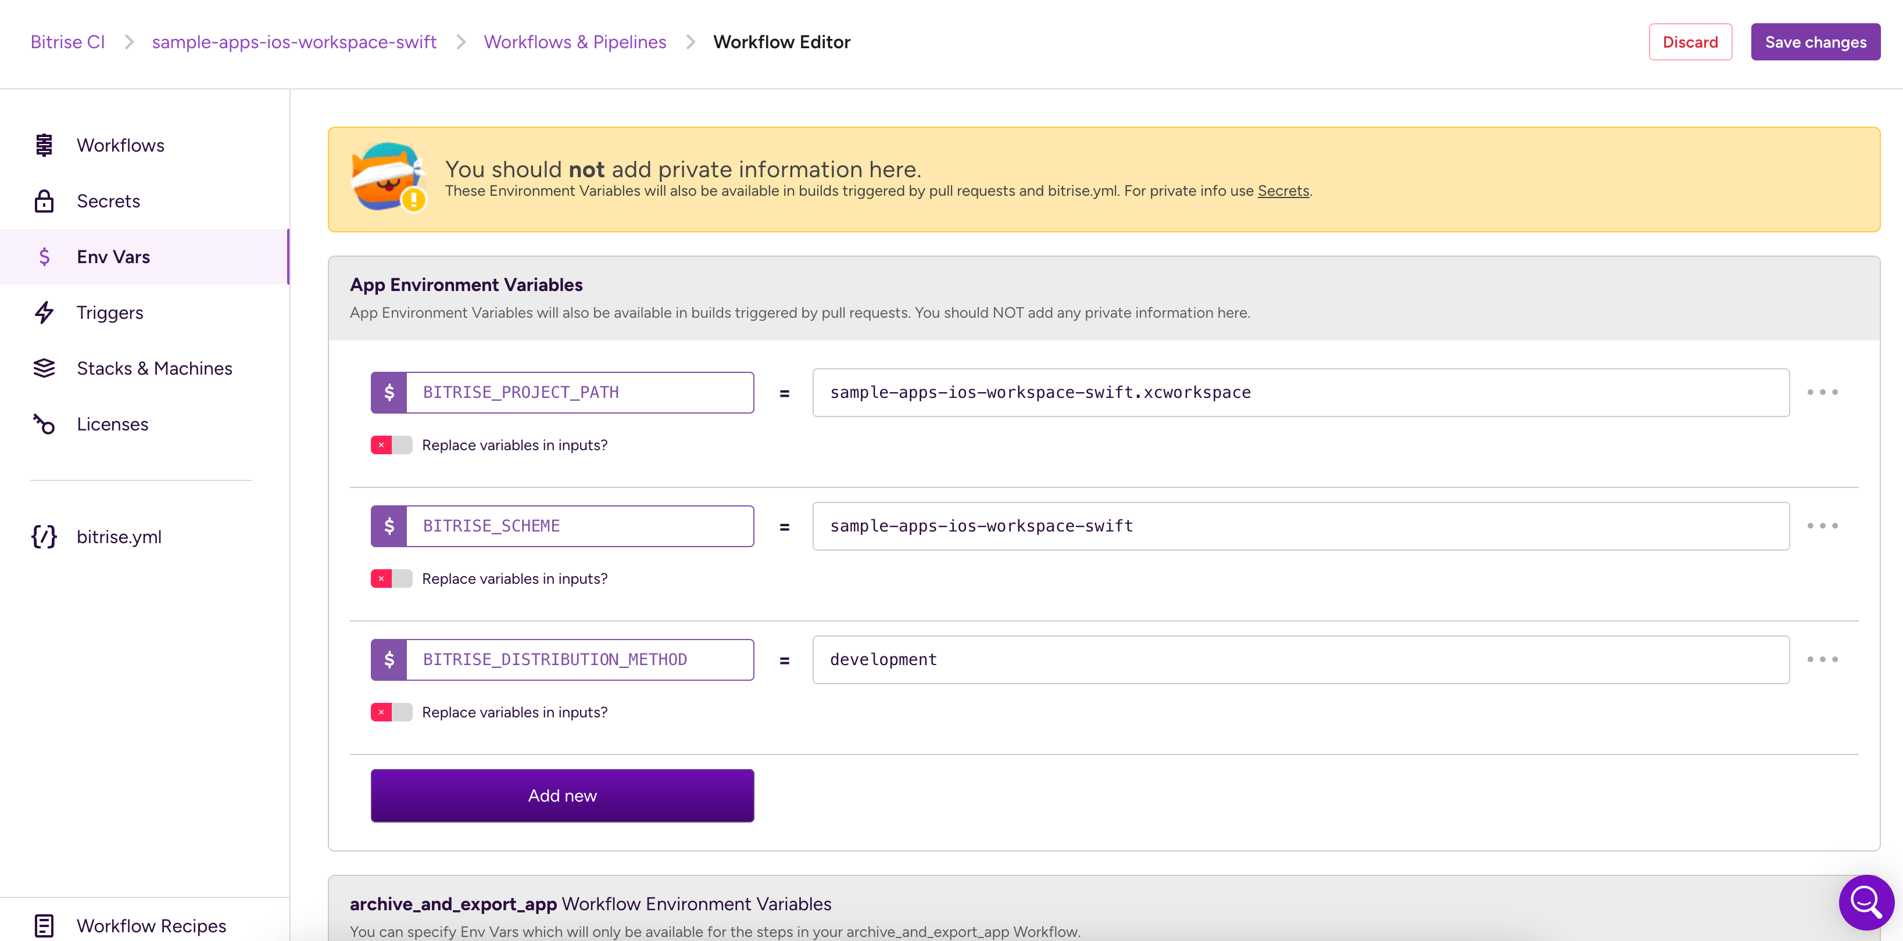The height and width of the screenshot is (941, 1903).
Task: Open the options menu for BITRISE_SCHEME
Action: click(1823, 526)
